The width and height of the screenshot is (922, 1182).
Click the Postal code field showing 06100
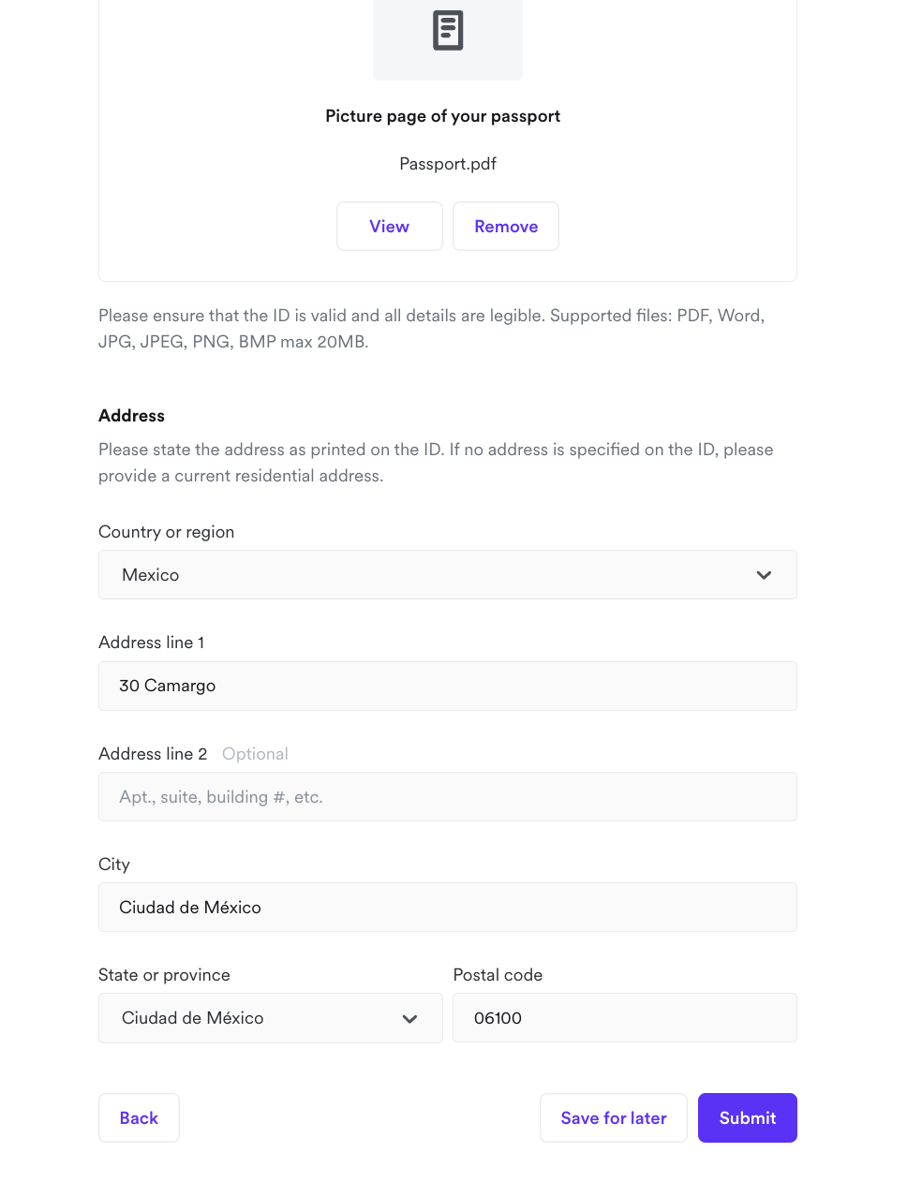(x=624, y=1018)
